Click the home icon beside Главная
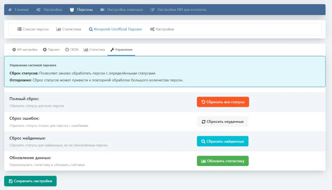The height and width of the screenshot is (190, 332). tap(10, 10)
